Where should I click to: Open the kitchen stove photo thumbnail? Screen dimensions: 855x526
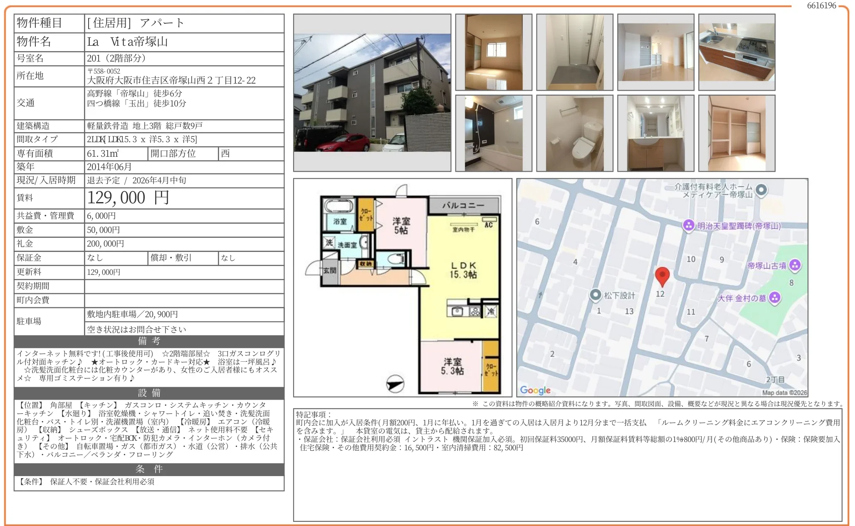[736, 52]
